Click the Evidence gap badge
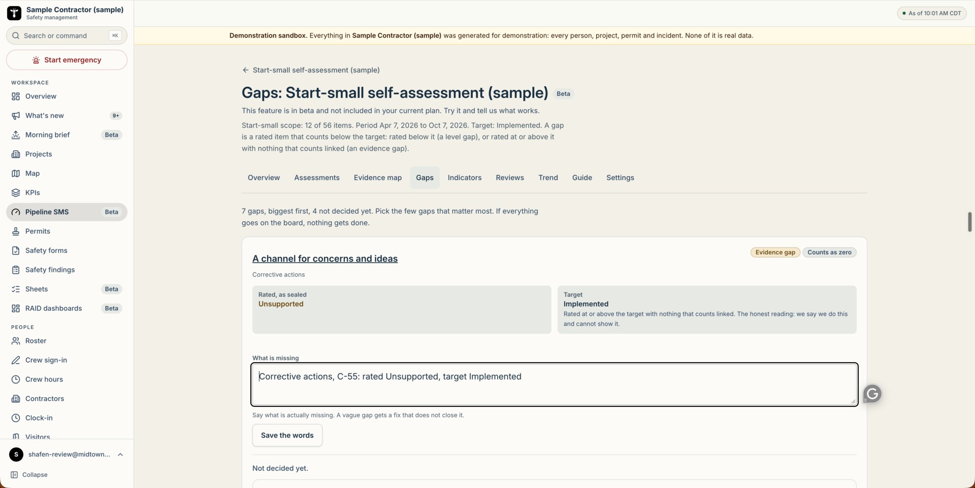The height and width of the screenshot is (488, 975). pos(775,253)
